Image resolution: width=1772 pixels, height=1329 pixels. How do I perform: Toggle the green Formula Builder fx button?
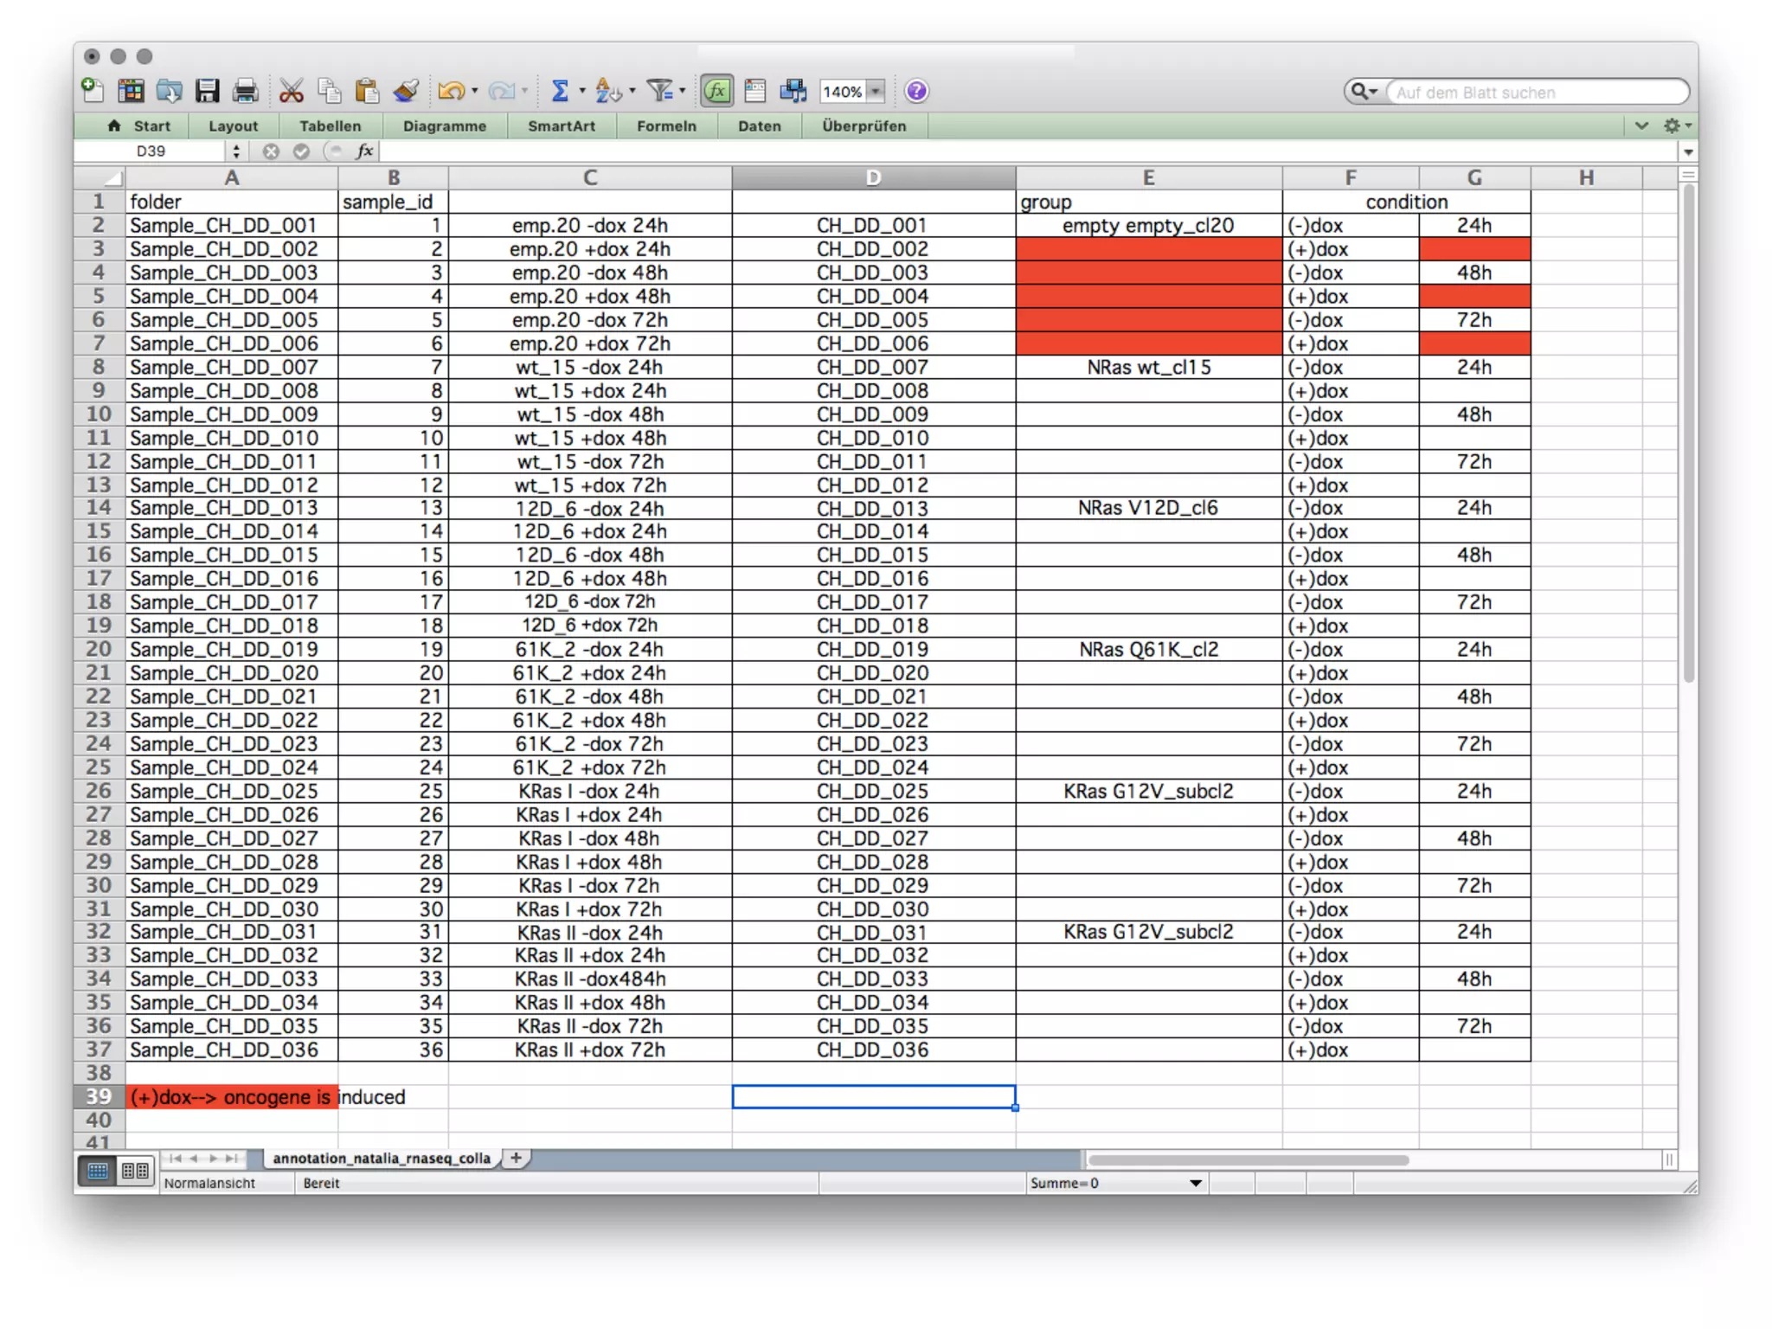[x=717, y=91]
